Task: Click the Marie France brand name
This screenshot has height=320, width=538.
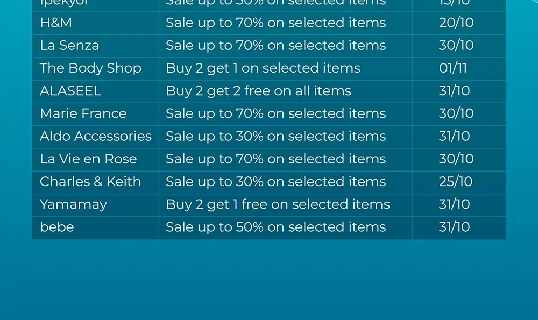Action: pyautogui.click(x=83, y=113)
